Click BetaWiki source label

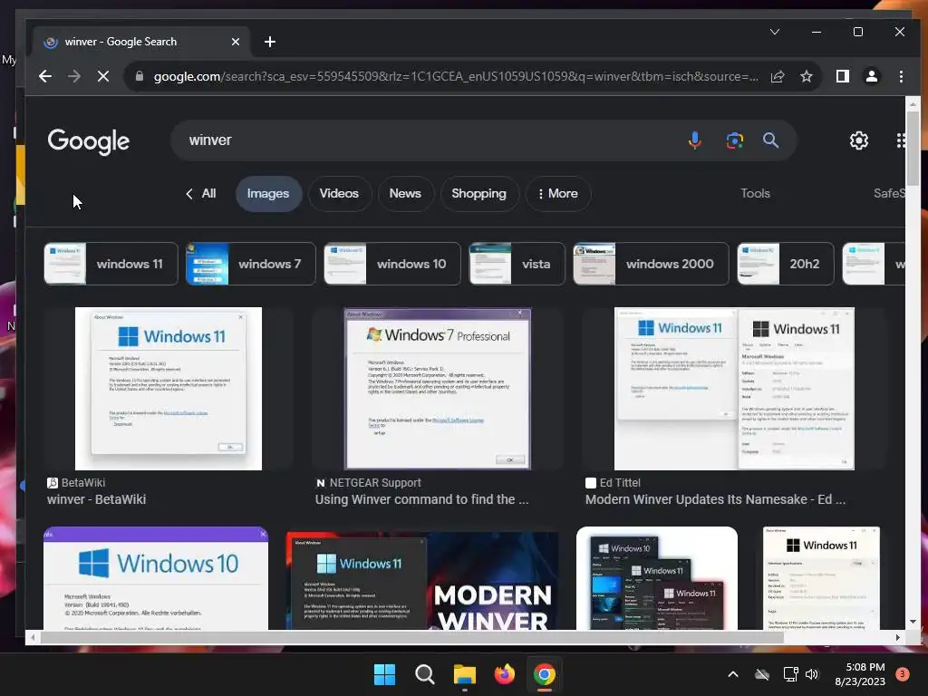(x=76, y=483)
